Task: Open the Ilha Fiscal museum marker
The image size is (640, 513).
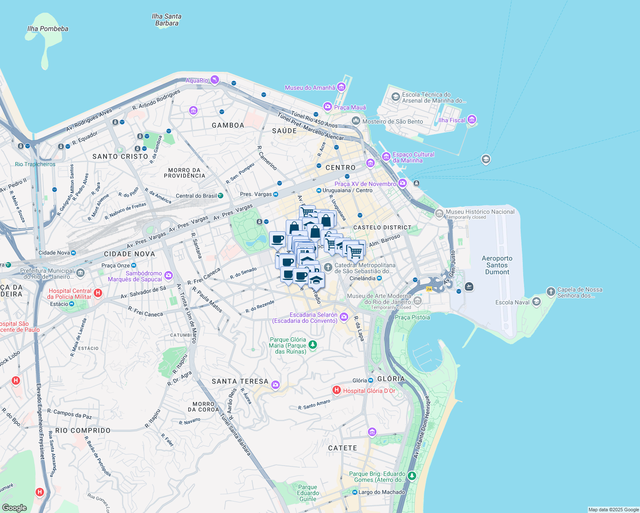Action: pyautogui.click(x=471, y=119)
